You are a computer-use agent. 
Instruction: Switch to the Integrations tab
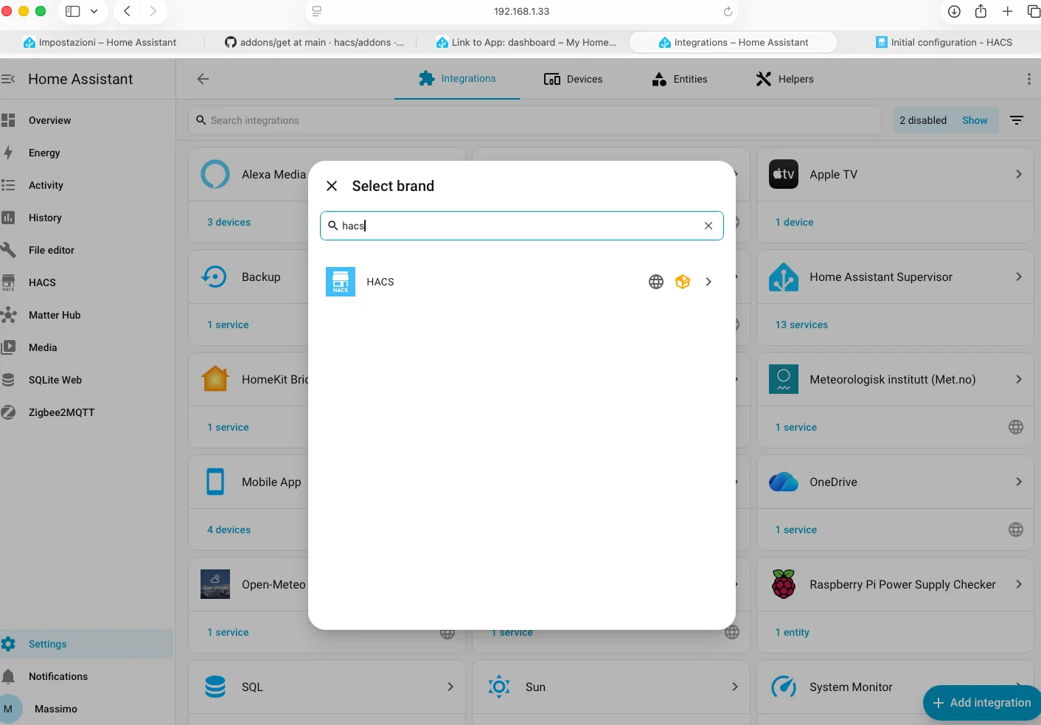tap(457, 79)
